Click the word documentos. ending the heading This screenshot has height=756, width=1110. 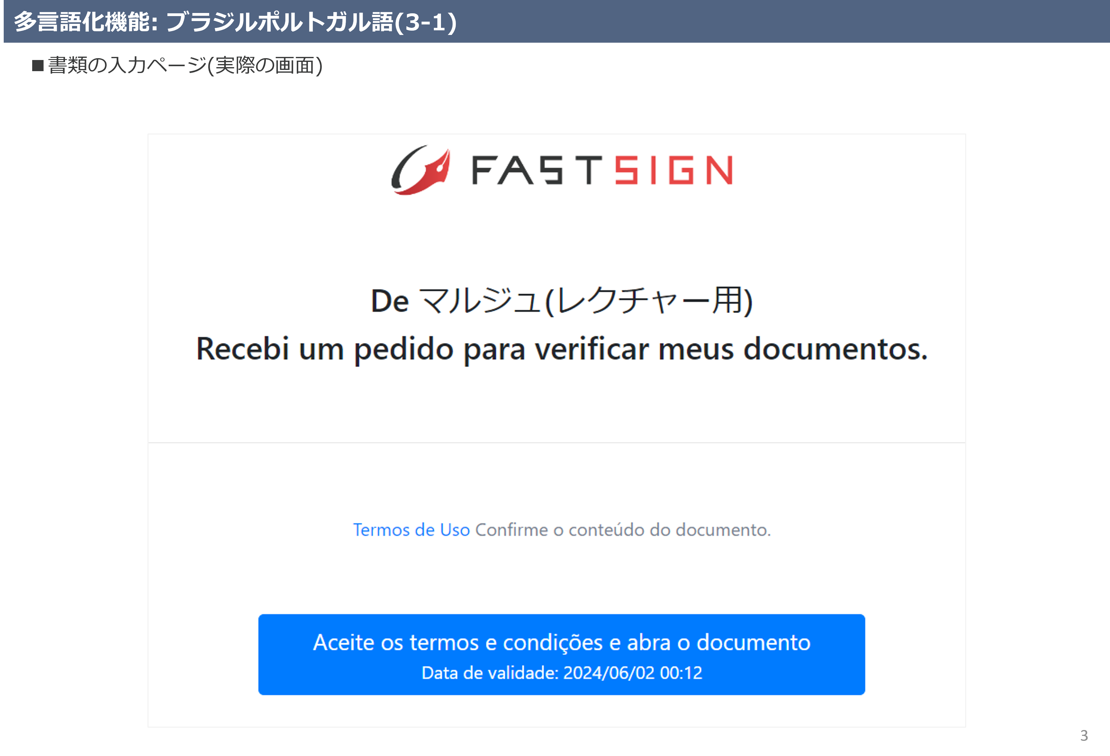[x=836, y=349]
